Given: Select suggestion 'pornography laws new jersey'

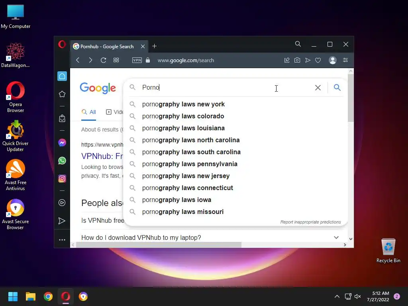Looking at the screenshot, I should pos(235,176).
